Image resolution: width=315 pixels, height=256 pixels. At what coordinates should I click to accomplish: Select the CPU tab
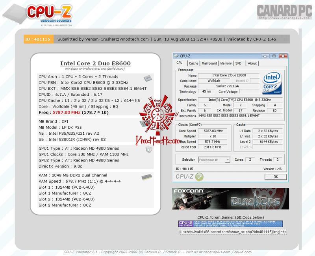click(180, 63)
